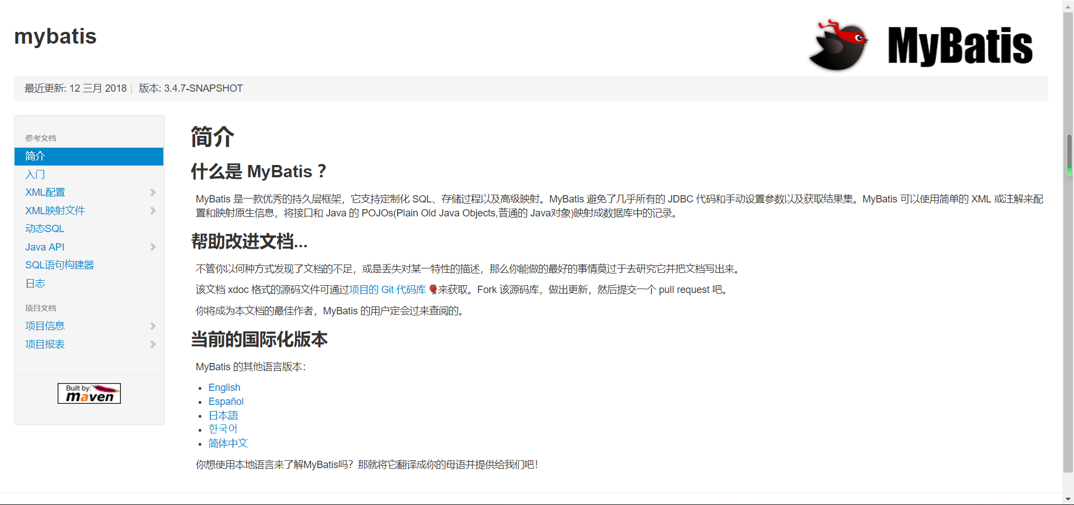The width and height of the screenshot is (1074, 505).
Task: Click the mybatis site title
Action: pyautogui.click(x=55, y=36)
